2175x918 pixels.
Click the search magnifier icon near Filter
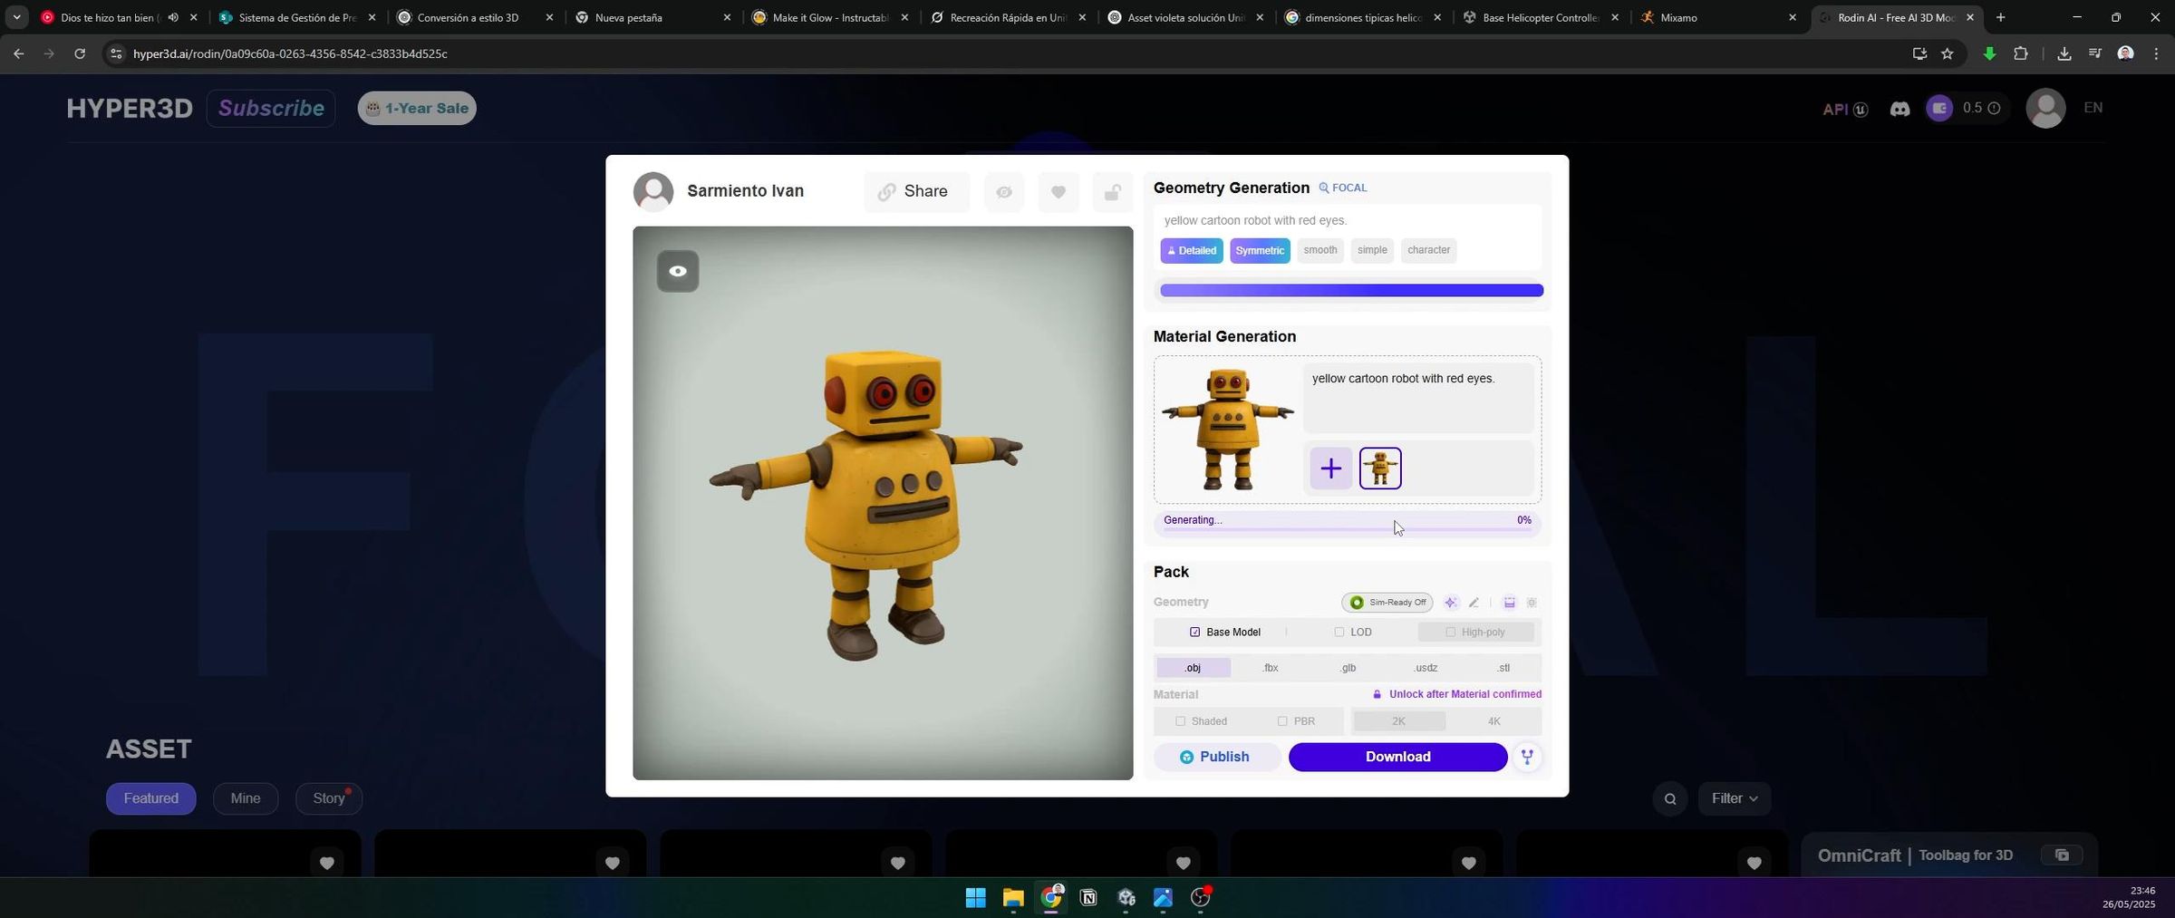click(x=1669, y=798)
